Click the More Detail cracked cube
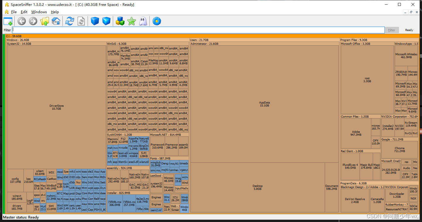Screen dimensions: 422x222 coord(106,21)
